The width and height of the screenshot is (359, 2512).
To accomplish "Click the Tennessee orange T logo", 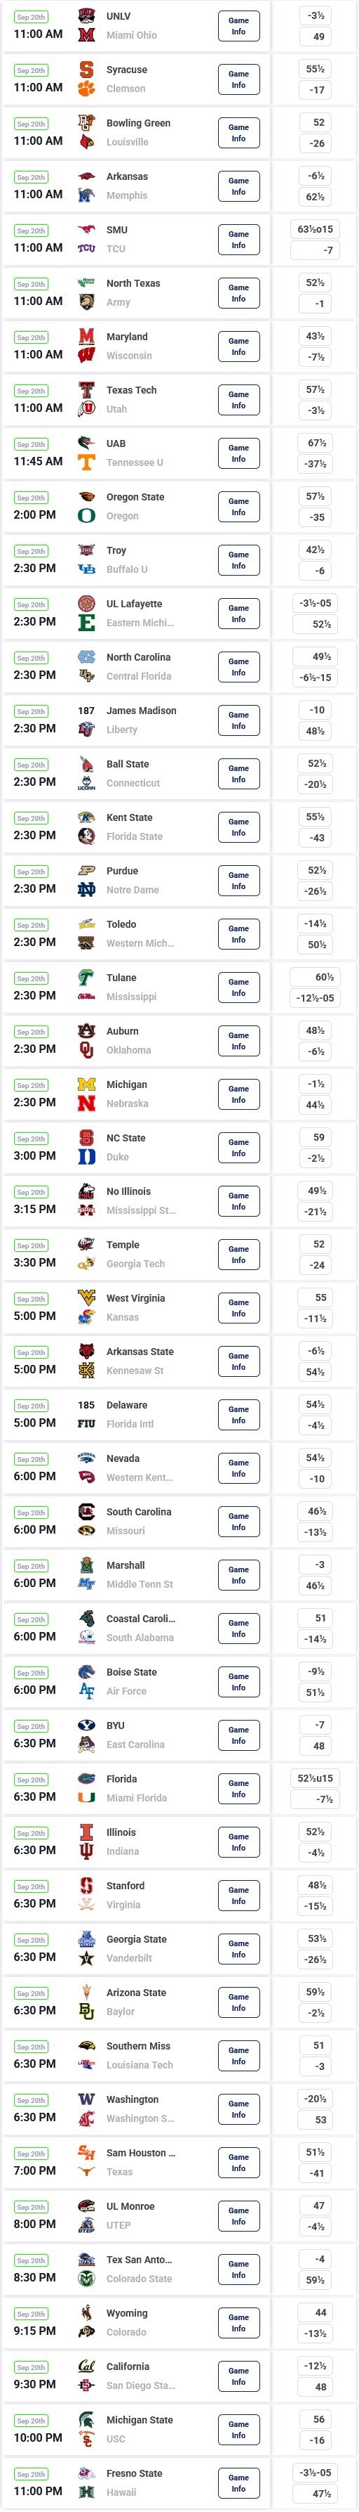I will tap(86, 462).
